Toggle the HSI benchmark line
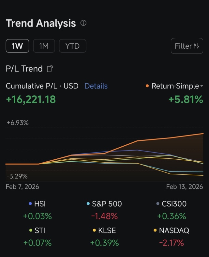Image resolution: width=209 pixels, height=257 pixels. pos(37,204)
